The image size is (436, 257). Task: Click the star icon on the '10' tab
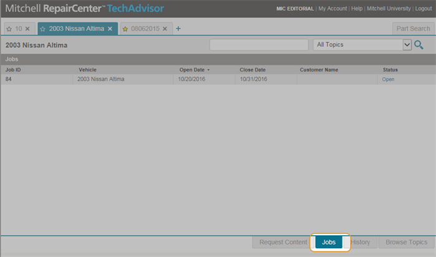pyautogui.click(x=9, y=29)
